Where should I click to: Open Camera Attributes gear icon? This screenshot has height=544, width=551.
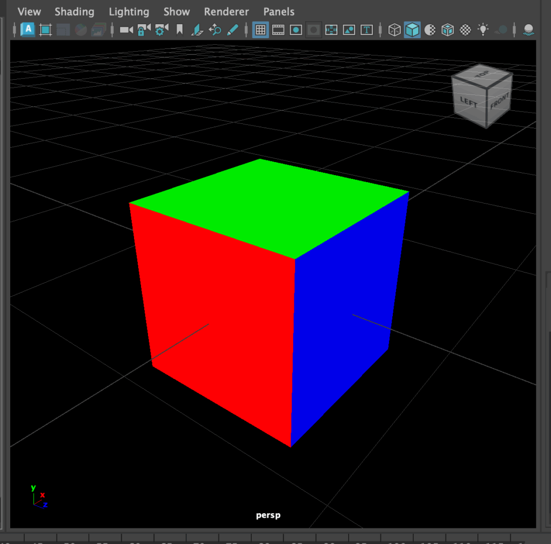[161, 30]
